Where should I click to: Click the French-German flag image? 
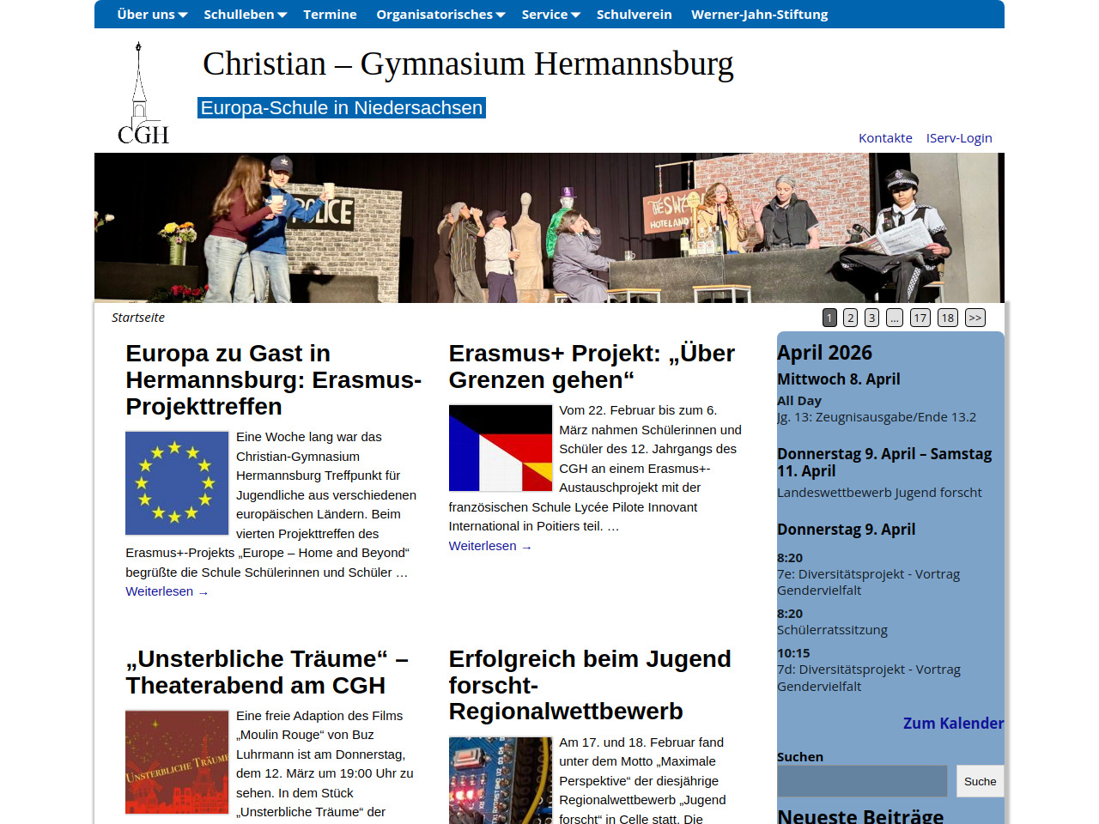coord(500,448)
